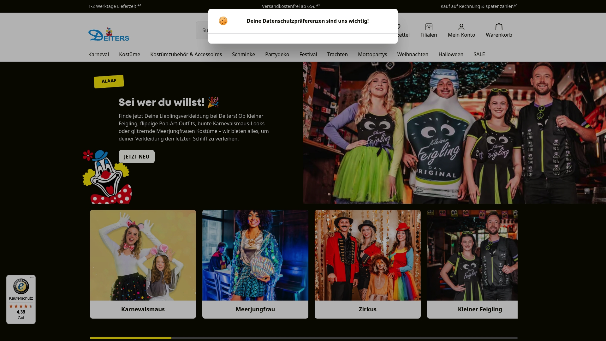Image resolution: width=606 pixels, height=341 pixels.
Task: Select the Meerjungfrau costume photo
Action: point(255,255)
